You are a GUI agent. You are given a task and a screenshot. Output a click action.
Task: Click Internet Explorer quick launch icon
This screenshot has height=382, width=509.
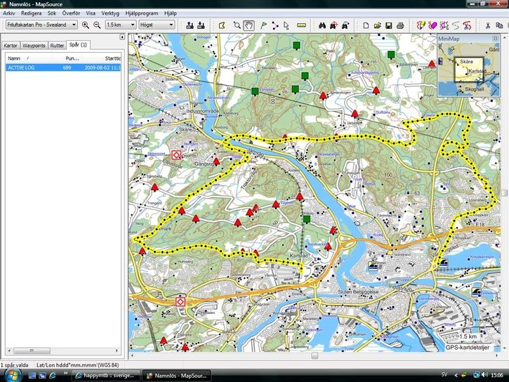click(53, 376)
